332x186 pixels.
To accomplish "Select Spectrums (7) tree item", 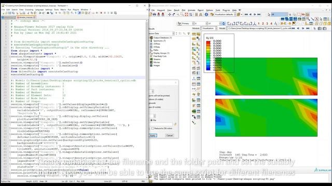I will [159, 41].
